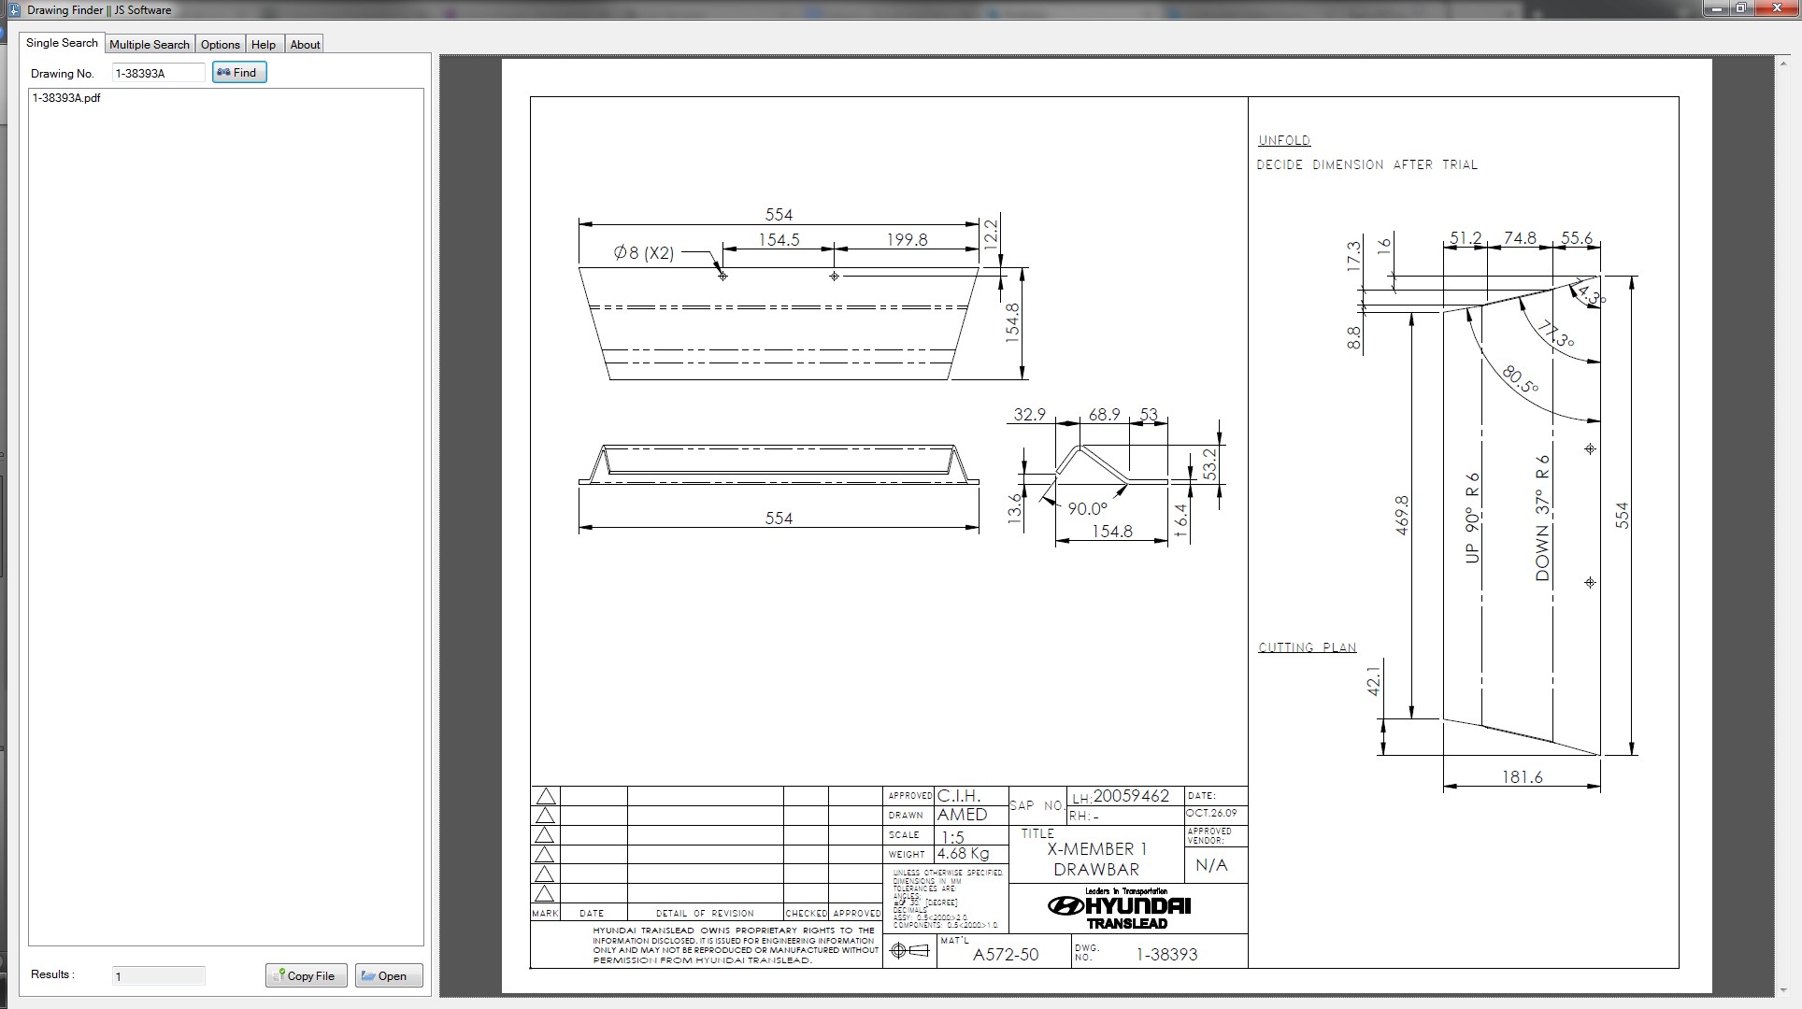Click the Find button with binoculars icon
This screenshot has height=1009, width=1802.
click(239, 72)
